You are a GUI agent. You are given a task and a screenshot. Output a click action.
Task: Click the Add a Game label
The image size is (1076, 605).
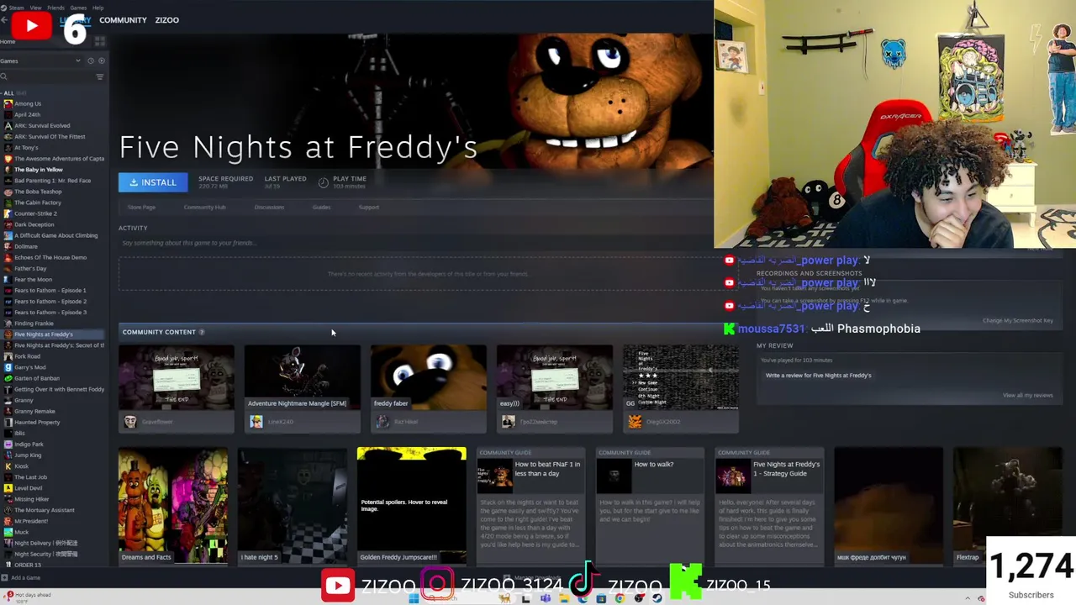[x=25, y=577]
